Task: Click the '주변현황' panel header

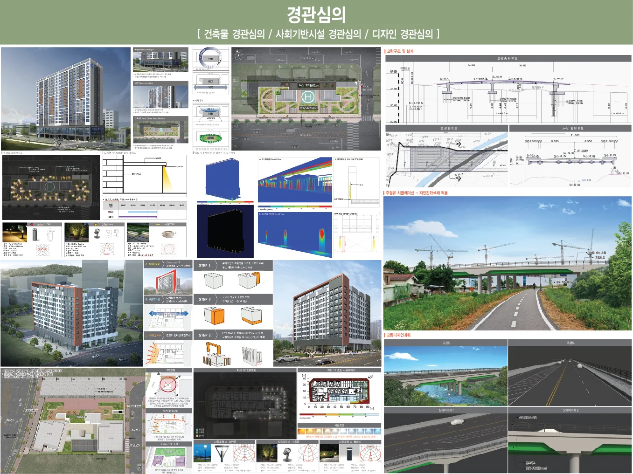Action: coord(169,370)
